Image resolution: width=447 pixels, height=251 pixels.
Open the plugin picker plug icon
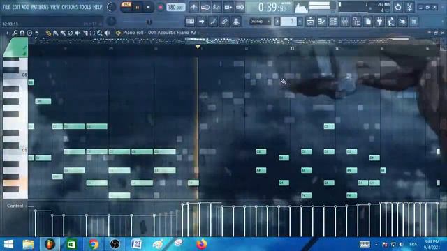click(379, 22)
